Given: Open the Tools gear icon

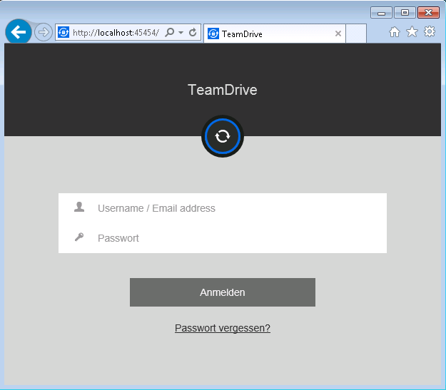Looking at the screenshot, I should [x=429, y=31].
